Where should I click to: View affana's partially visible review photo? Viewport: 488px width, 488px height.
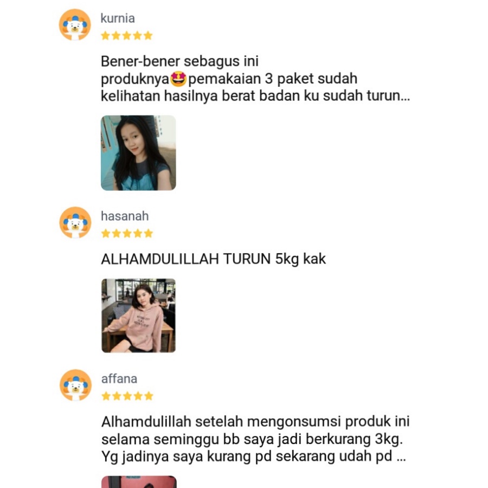click(x=139, y=482)
